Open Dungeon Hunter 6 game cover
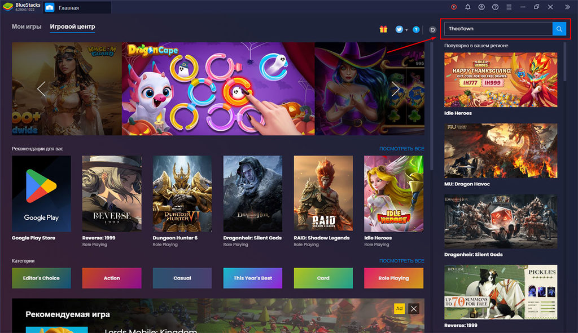 pos(182,193)
